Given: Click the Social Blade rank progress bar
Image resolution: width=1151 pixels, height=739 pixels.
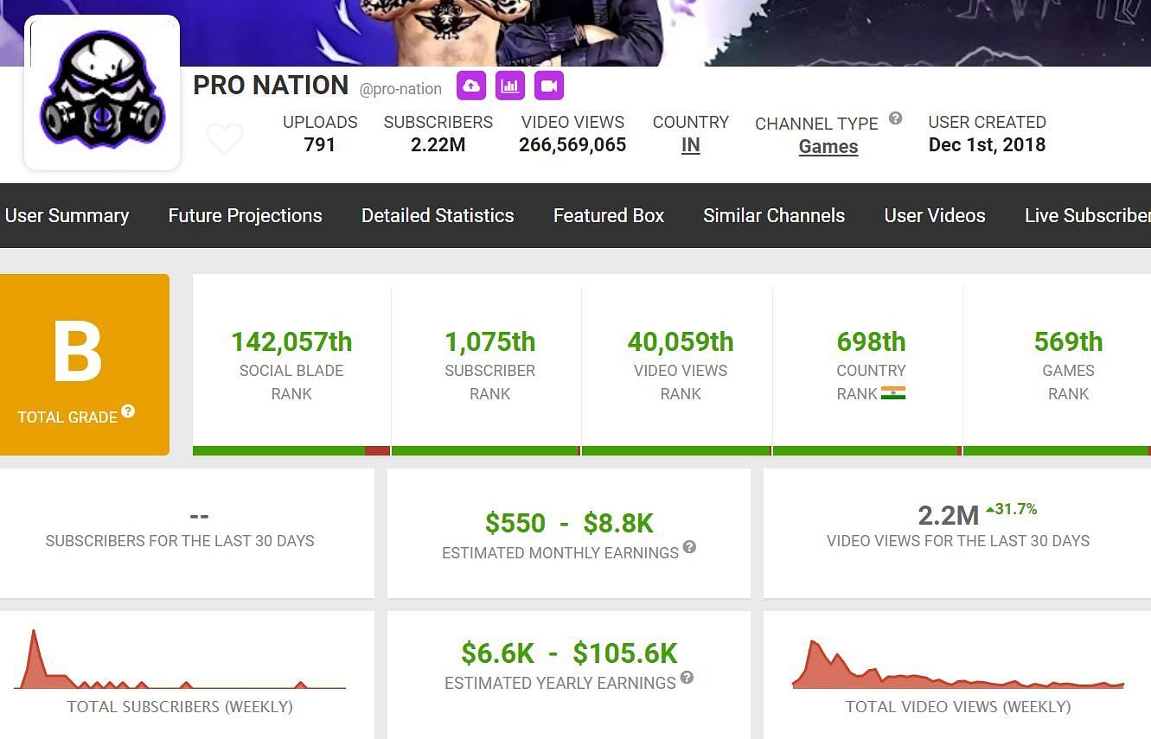Looking at the screenshot, I should point(291,451).
